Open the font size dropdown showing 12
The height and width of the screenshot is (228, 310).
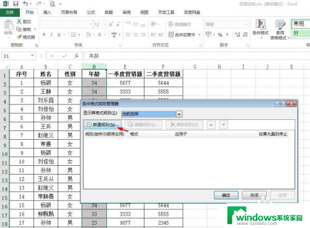click(104, 24)
